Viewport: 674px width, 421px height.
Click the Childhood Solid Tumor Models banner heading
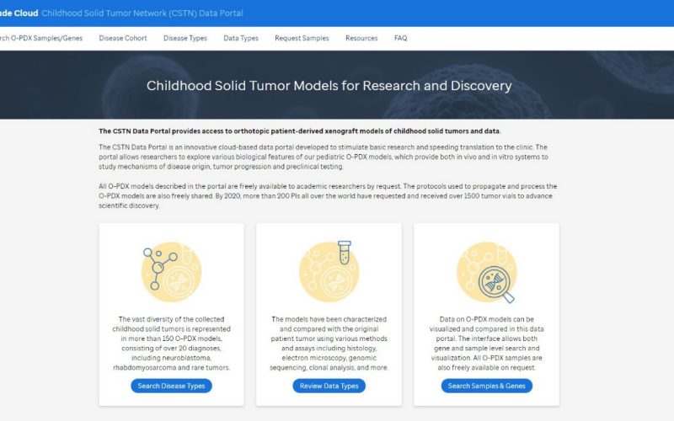click(329, 86)
